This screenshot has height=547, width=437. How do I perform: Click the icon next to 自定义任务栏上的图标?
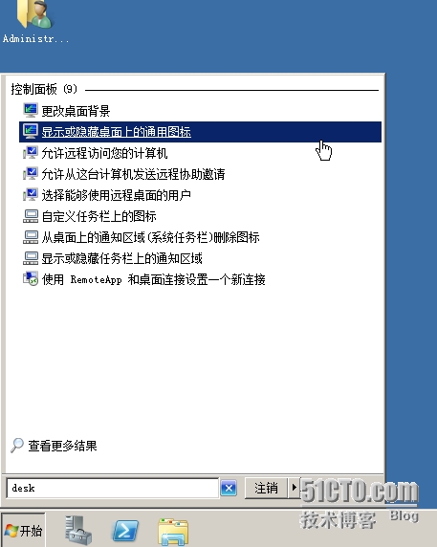[31, 216]
